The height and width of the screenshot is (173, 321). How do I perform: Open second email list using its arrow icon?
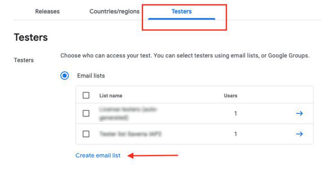(x=299, y=134)
